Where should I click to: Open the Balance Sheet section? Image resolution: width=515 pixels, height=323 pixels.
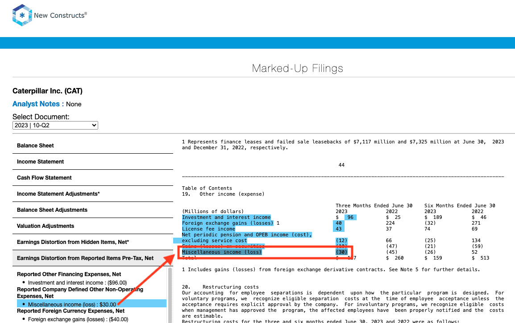coord(93,146)
